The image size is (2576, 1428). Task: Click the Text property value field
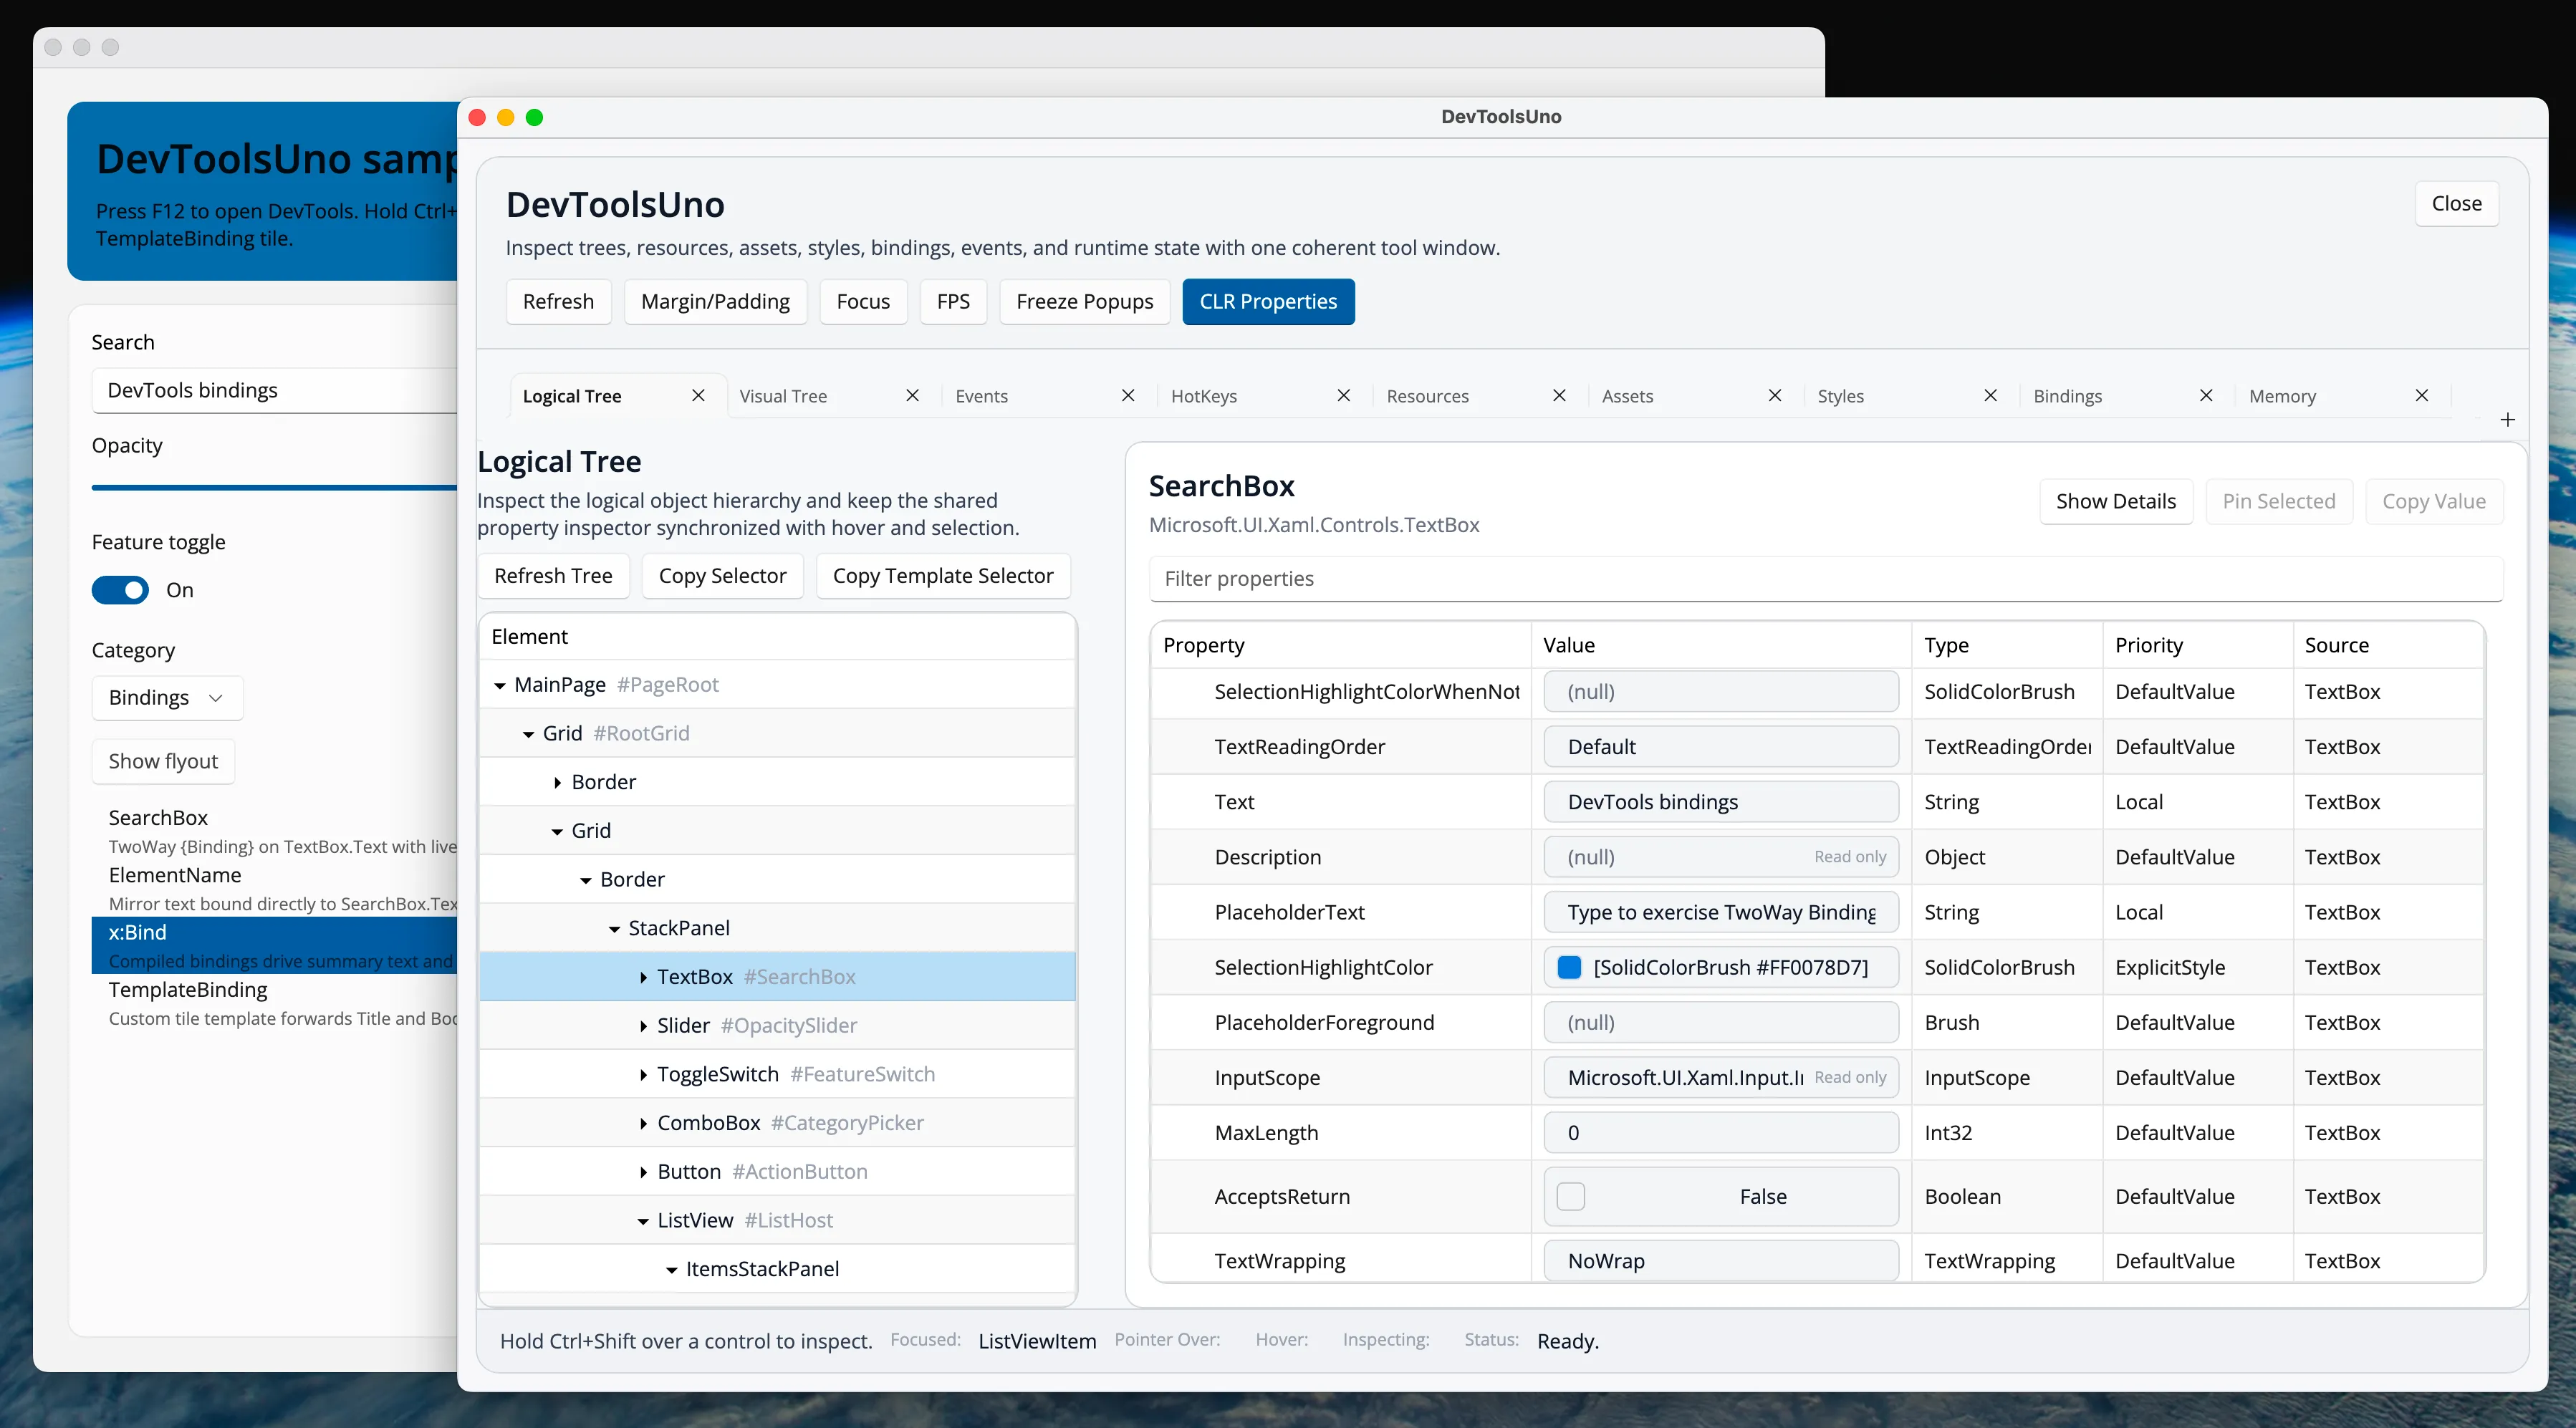coord(1720,802)
